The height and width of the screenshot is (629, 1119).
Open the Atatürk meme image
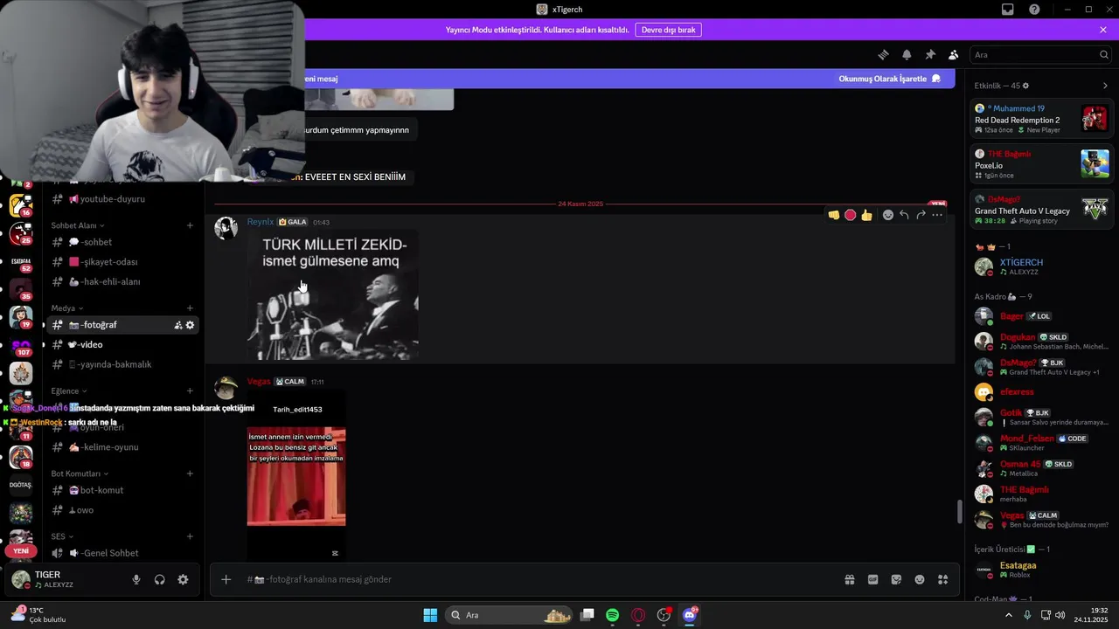tap(333, 296)
